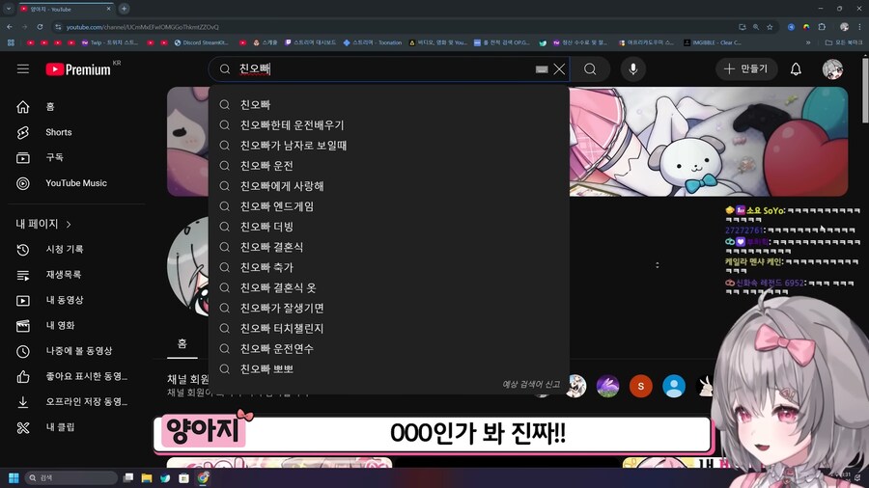Select suggestion 친오빠가 남자로 보일때
Image resolution: width=869 pixels, height=488 pixels.
click(388, 146)
